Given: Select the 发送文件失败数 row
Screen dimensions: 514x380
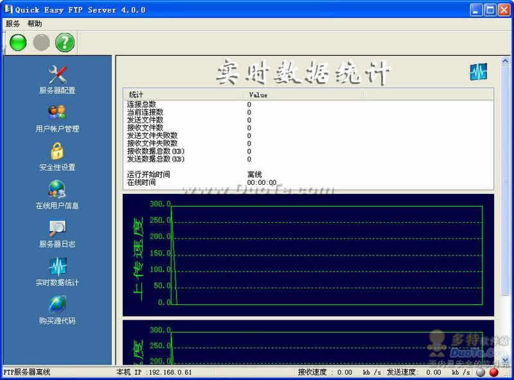Looking at the screenshot, I should pos(308,135).
